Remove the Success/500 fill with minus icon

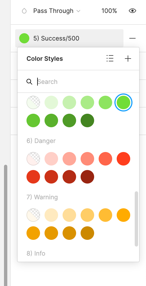click(132, 38)
